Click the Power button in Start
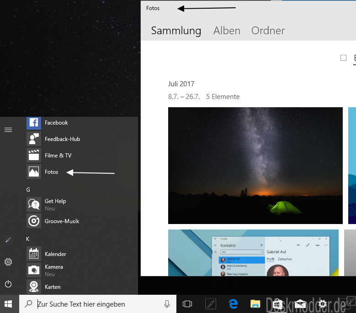The width and height of the screenshot is (356, 313). pyautogui.click(x=8, y=284)
